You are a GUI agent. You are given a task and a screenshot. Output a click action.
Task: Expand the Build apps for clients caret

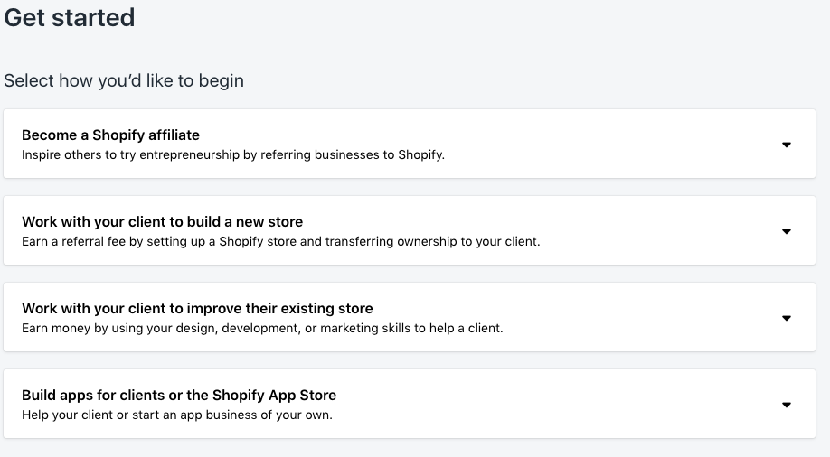pyautogui.click(x=786, y=405)
